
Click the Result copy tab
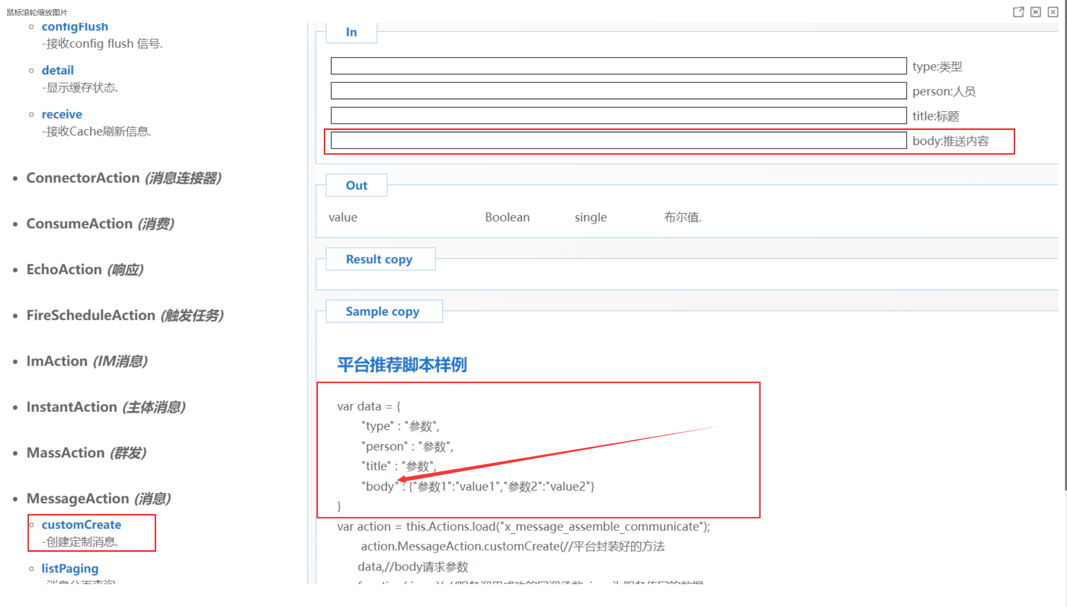(379, 259)
